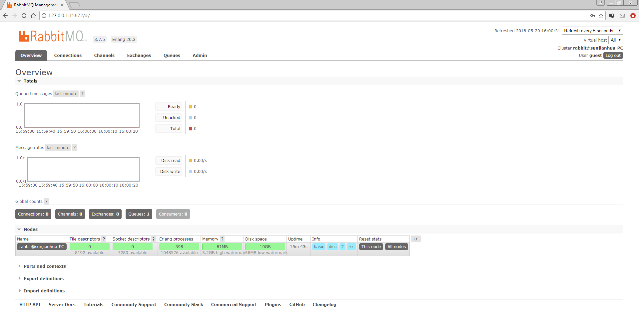Click the Memory usage bar for the node
The width and height of the screenshot is (639, 312).
pyautogui.click(x=222, y=246)
